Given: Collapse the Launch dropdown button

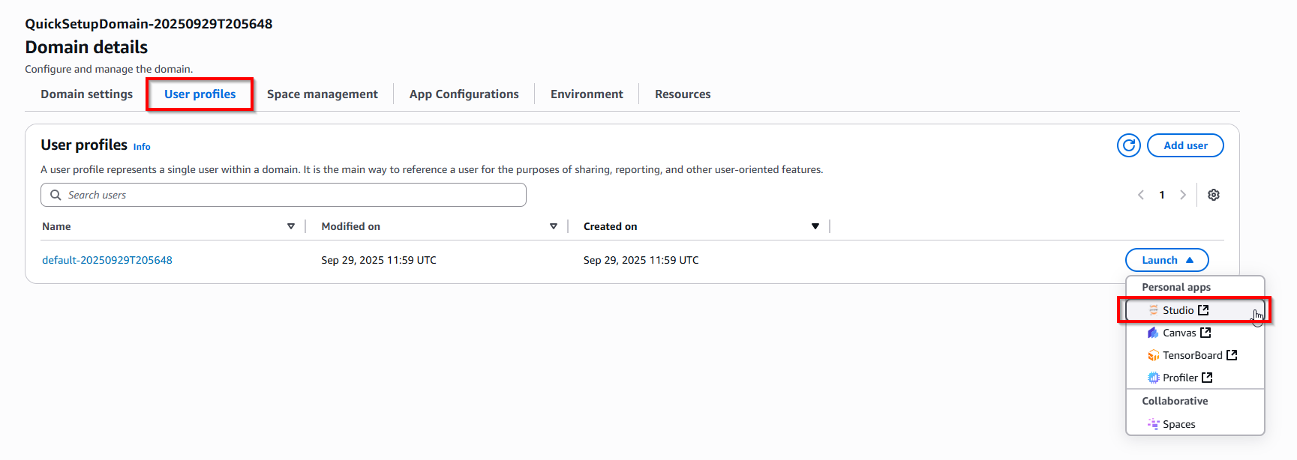Looking at the screenshot, I should point(1166,260).
